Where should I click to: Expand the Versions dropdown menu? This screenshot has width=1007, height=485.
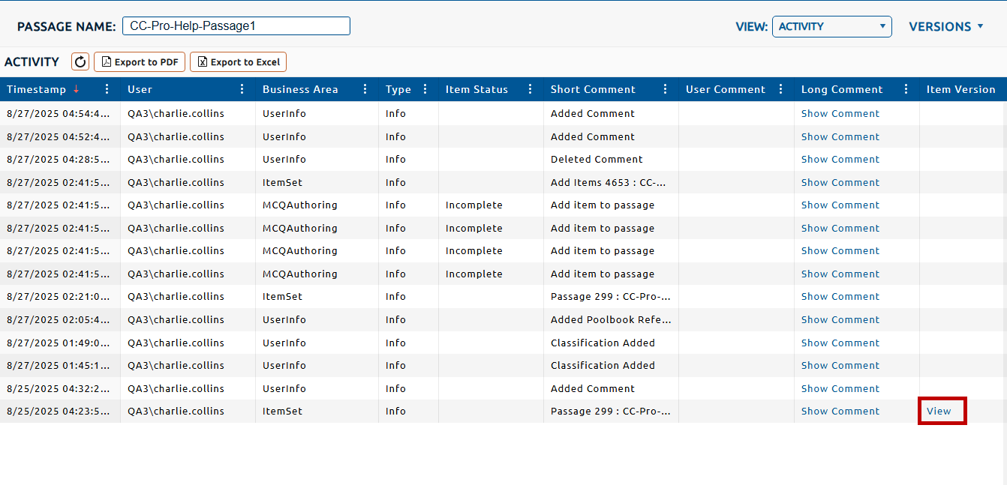[945, 26]
